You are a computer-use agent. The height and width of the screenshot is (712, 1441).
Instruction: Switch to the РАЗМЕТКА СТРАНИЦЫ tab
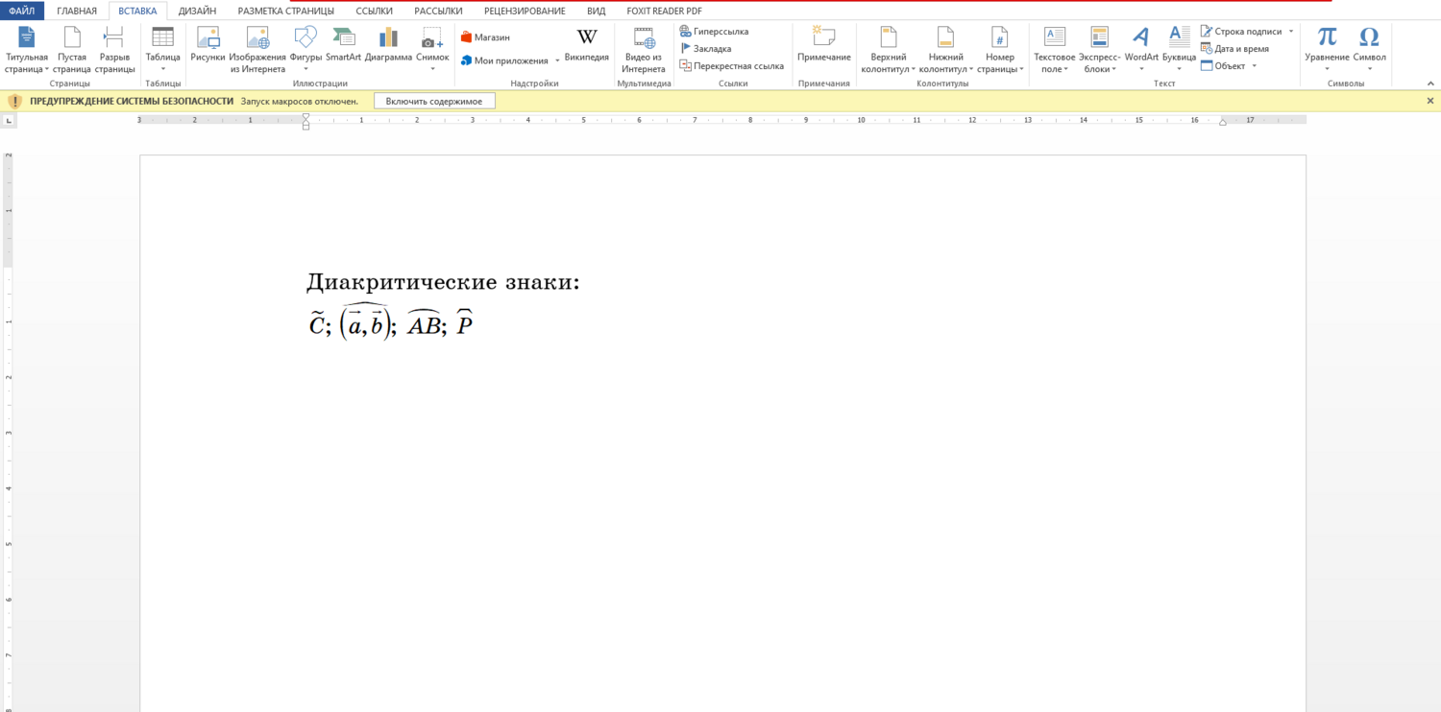[x=286, y=12]
